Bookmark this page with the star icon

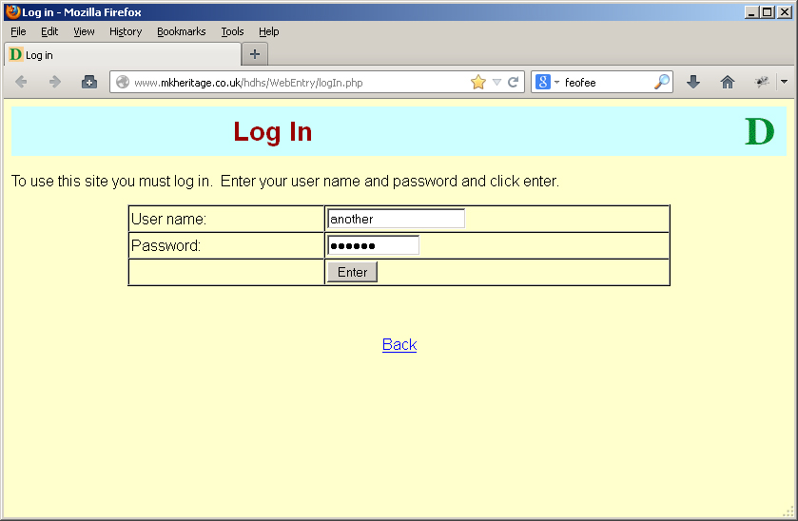477,83
